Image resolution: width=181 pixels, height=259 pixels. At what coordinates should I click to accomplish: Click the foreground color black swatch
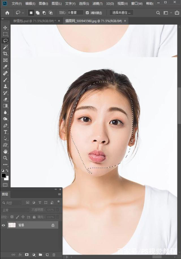coord(3,175)
